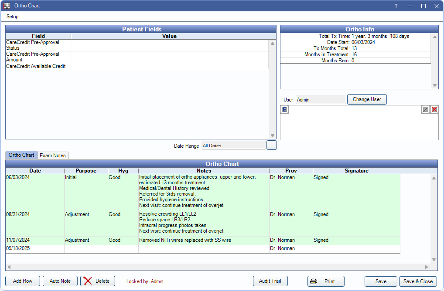Click the Add Row button
This screenshot has height=291, width=444.
(x=23, y=281)
